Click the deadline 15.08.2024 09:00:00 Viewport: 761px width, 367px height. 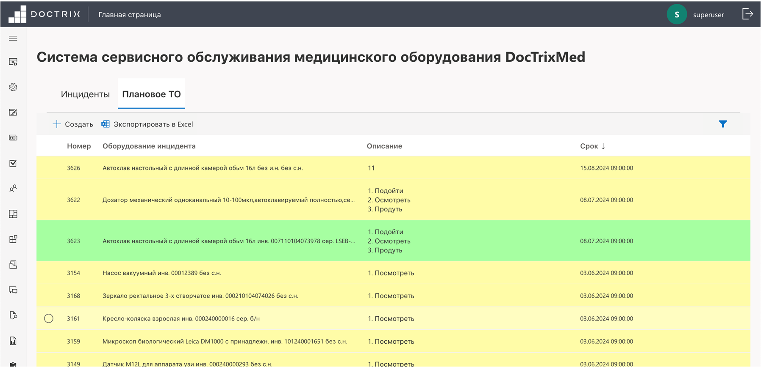(x=606, y=168)
